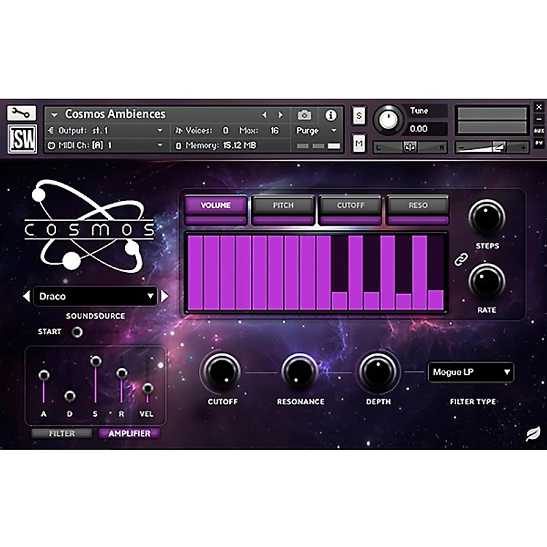Viewport: 547px width, 547px height.
Task: Click the START offset knob
Action: coord(77,332)
